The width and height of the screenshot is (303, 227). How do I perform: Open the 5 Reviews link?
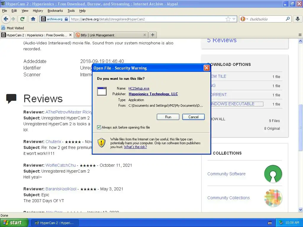pyautogui.click(x=222, y=40)
